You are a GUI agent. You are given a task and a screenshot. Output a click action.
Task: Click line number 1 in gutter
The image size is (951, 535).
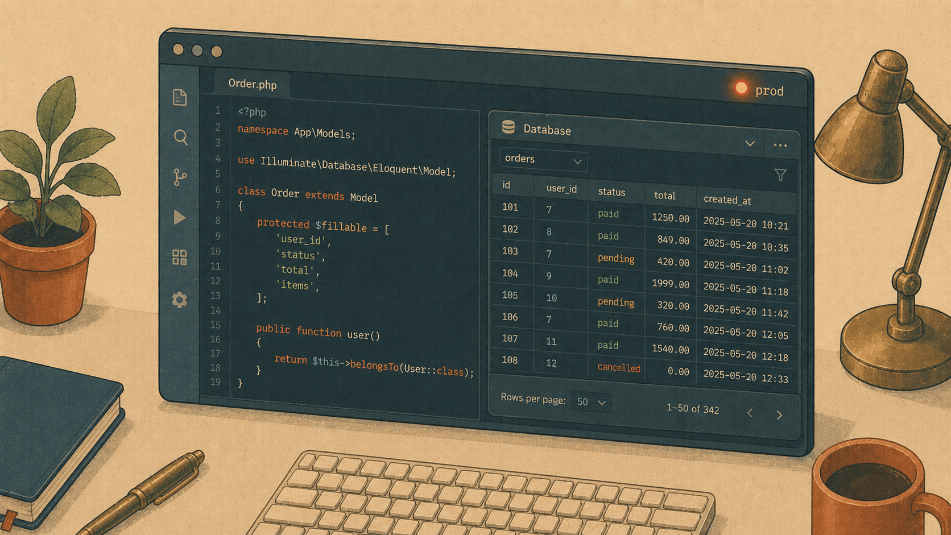217,110
